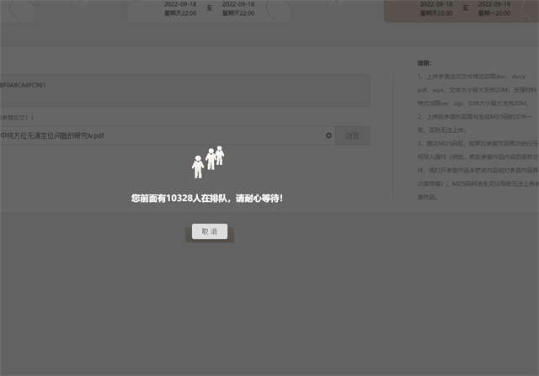This screenshot has height=376, width=539.
Task: Clear the selected PDF with the x icon
Action: pyautogui.click(x=328, y=135)
